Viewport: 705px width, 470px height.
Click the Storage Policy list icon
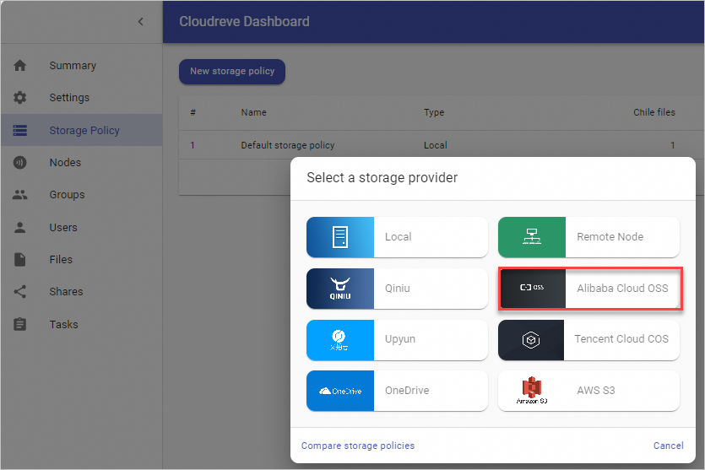(19, 130)
